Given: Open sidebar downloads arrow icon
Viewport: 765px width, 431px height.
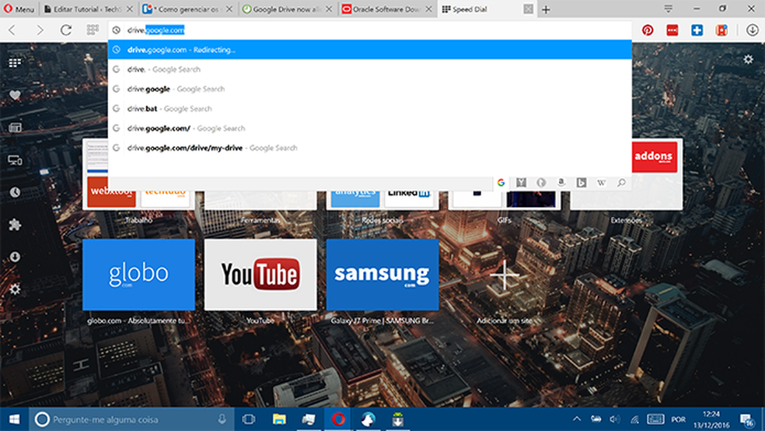Looking at the screenshot, I should pos(15,257).
